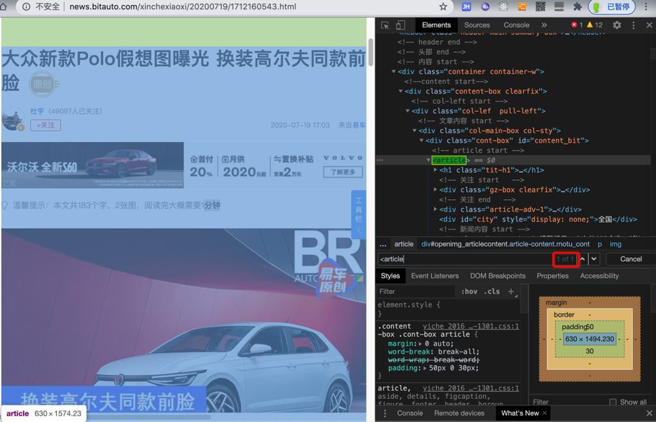Switch to the Sources tab
Viewport: 656px width, 422px height.
pos(477,25)
